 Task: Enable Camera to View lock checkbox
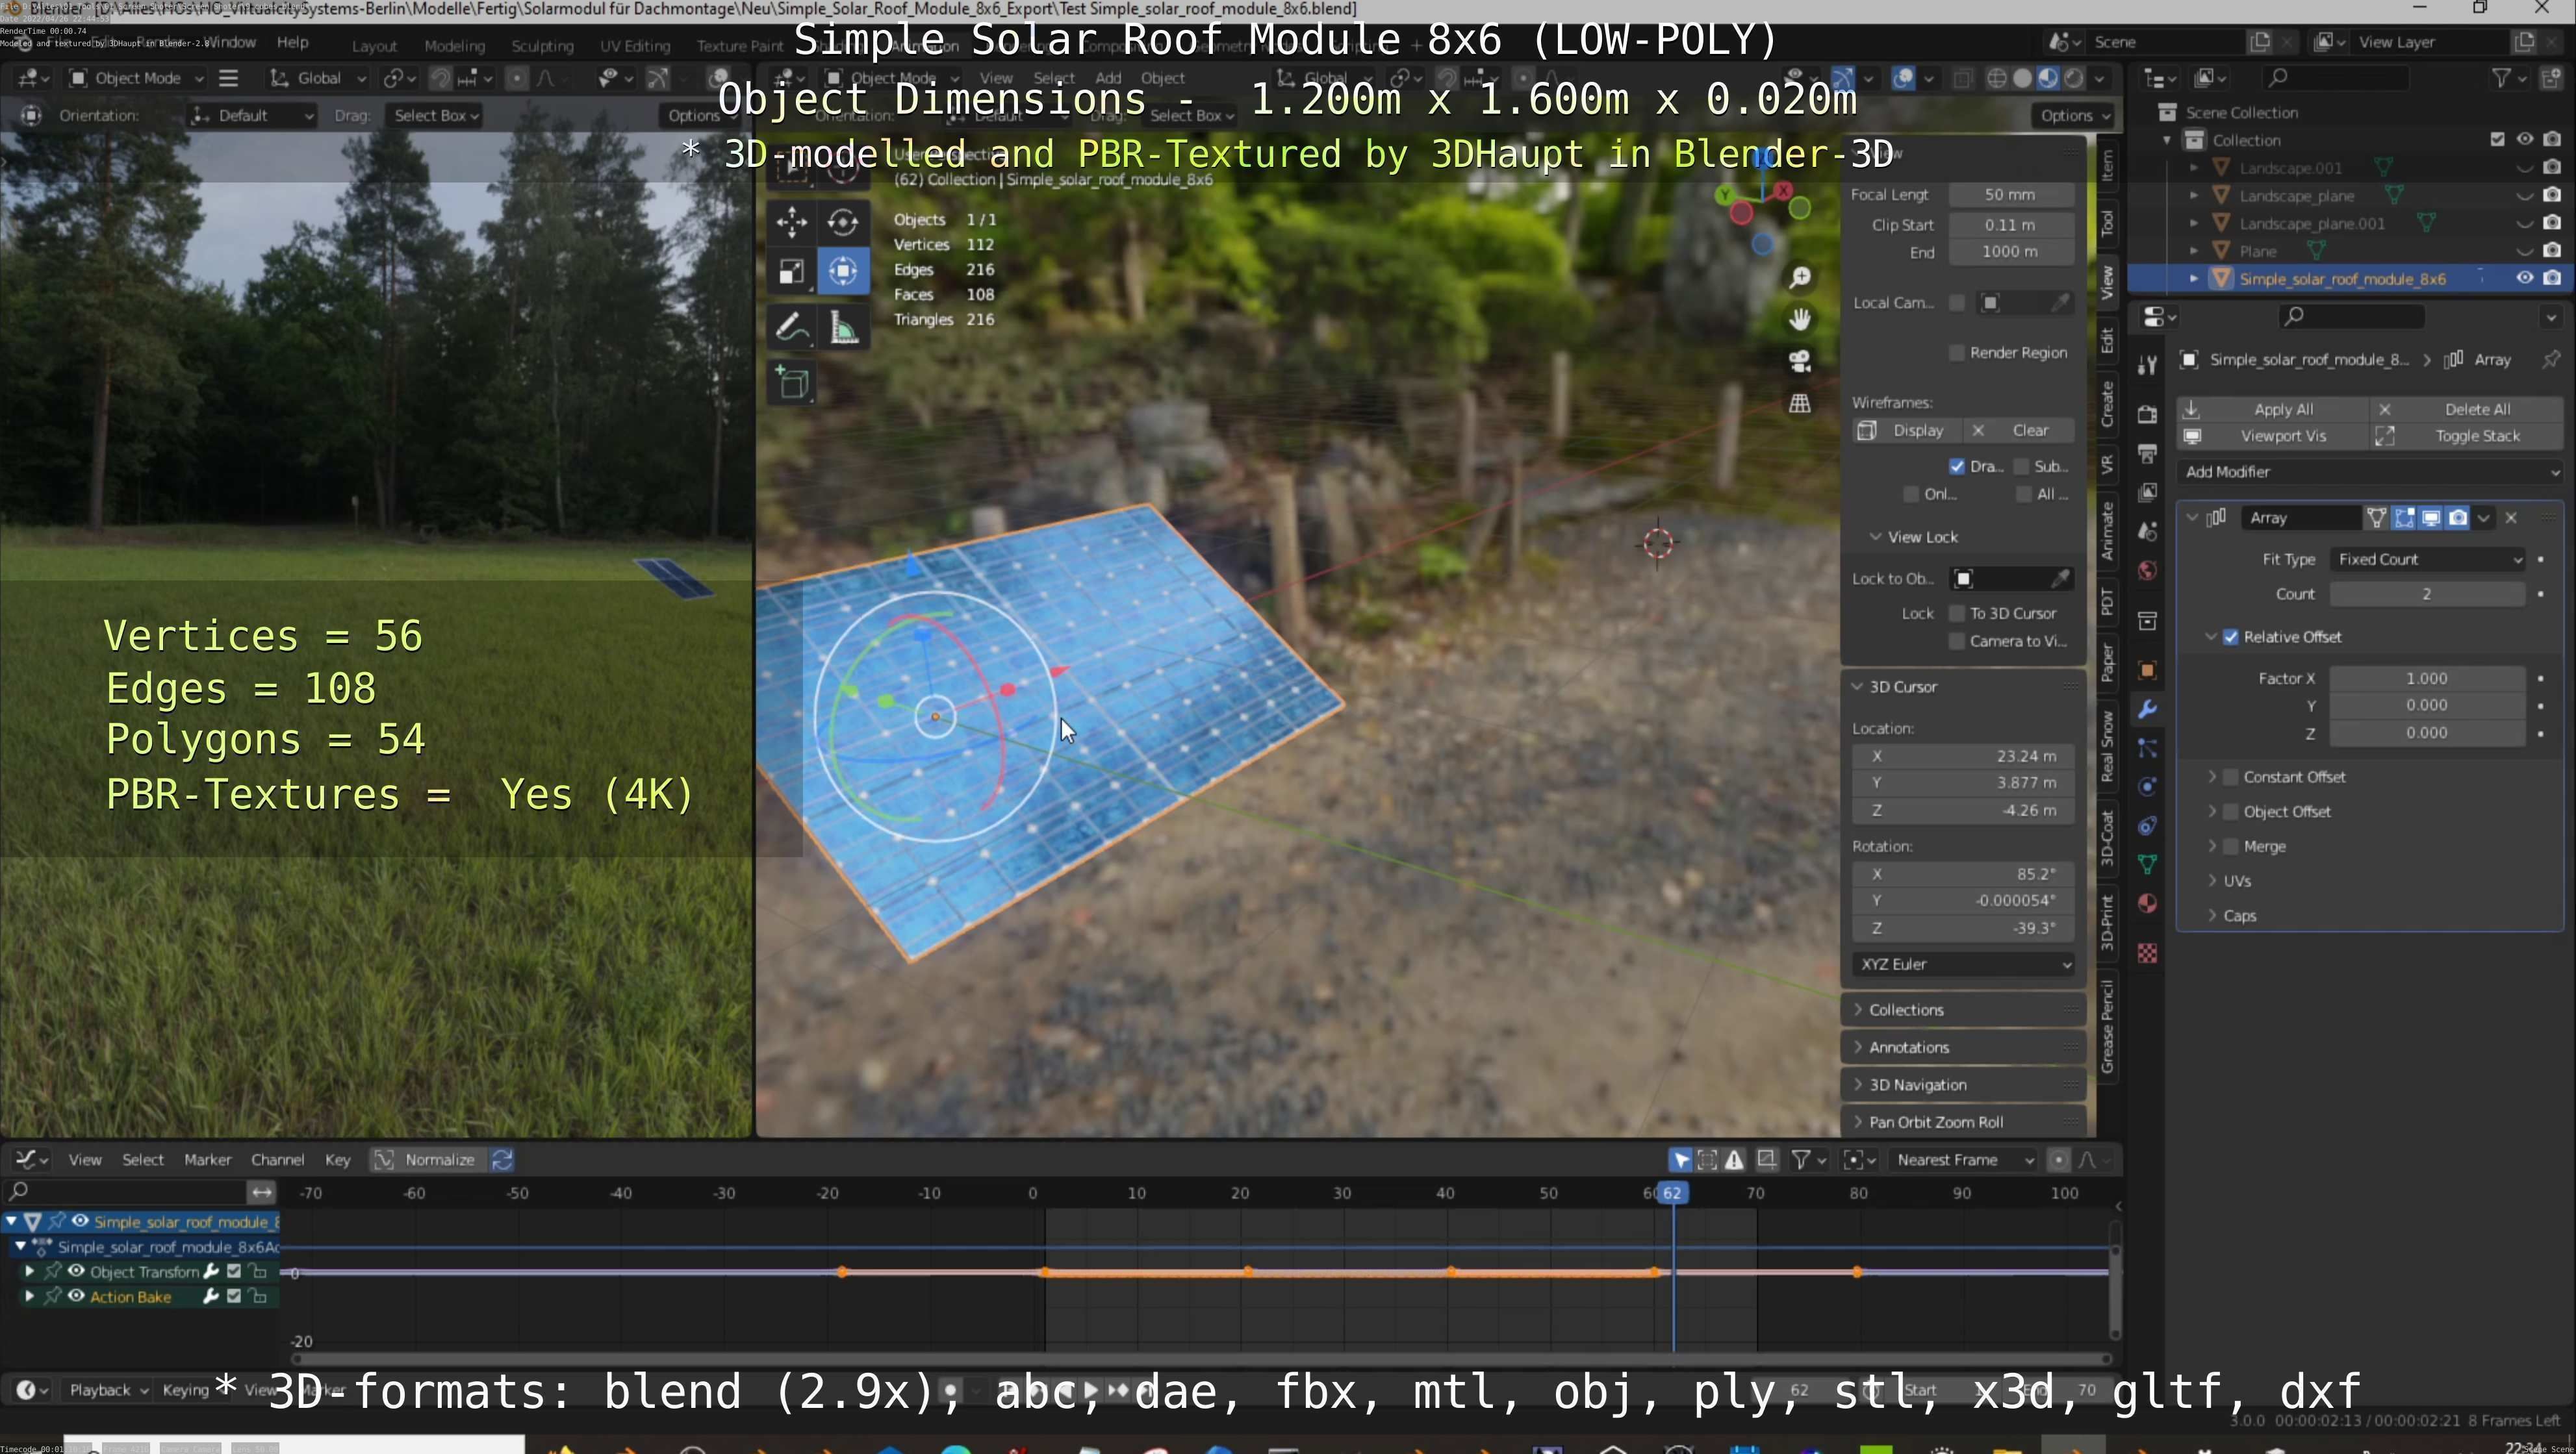click(1956, 642)
